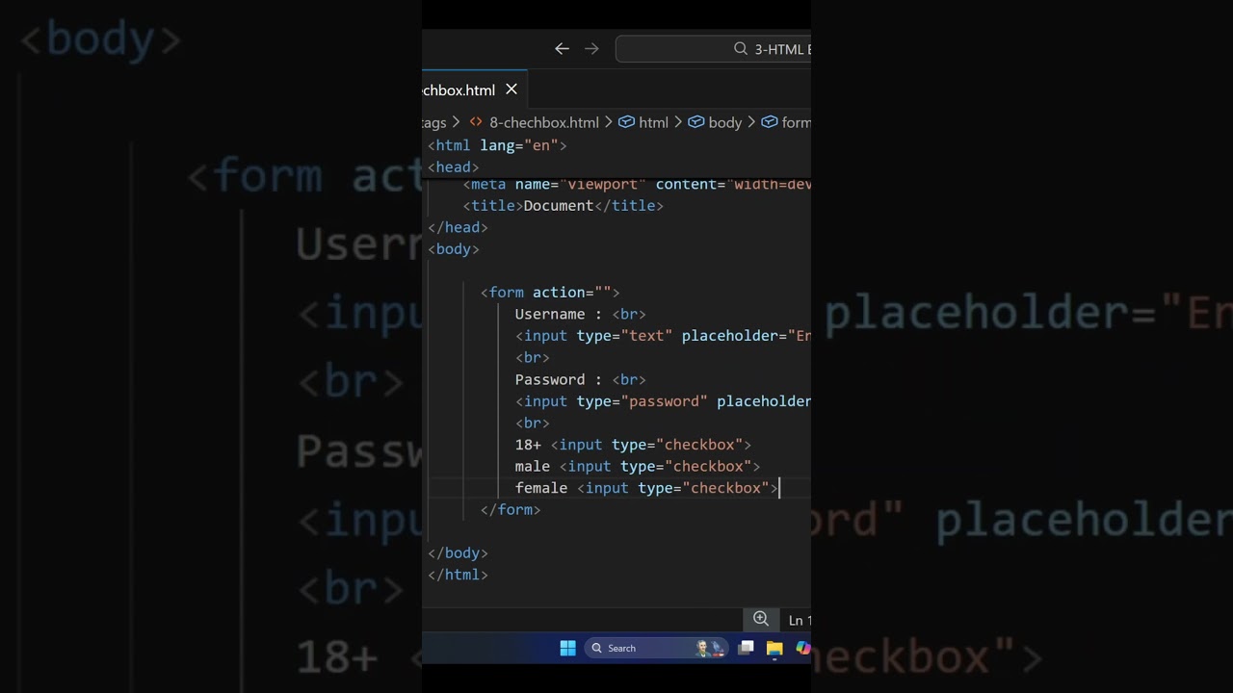Click the input type="password" line

coord(663,401)
